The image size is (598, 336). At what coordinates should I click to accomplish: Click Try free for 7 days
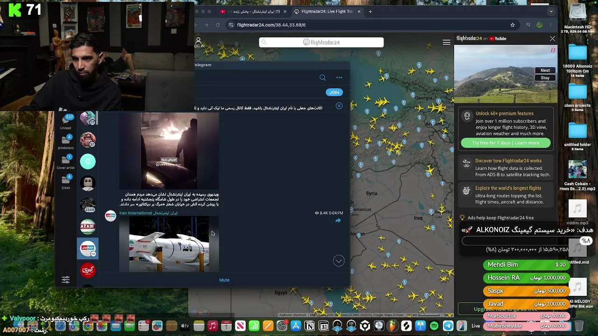(505, 143)
